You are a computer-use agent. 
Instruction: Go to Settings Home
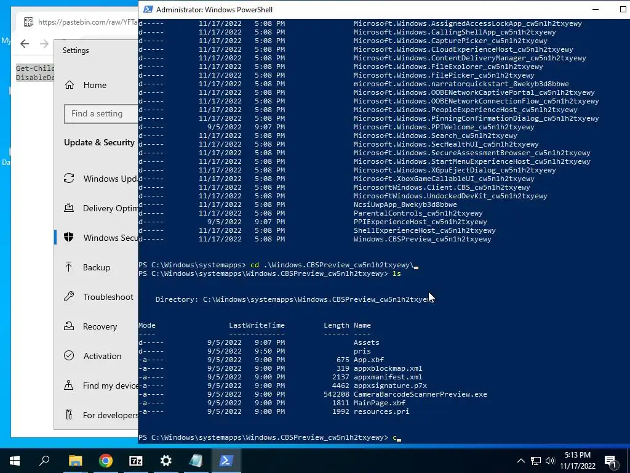(95, 85)
